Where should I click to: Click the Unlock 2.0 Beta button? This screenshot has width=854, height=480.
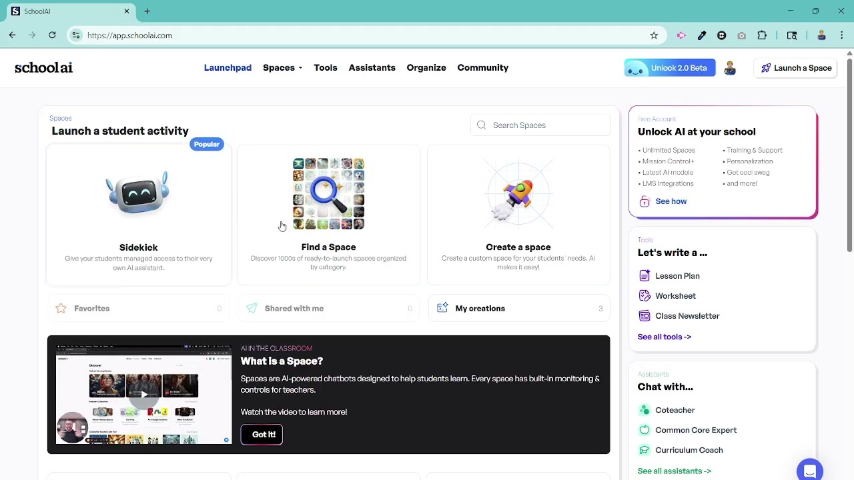tap(670, 68)
